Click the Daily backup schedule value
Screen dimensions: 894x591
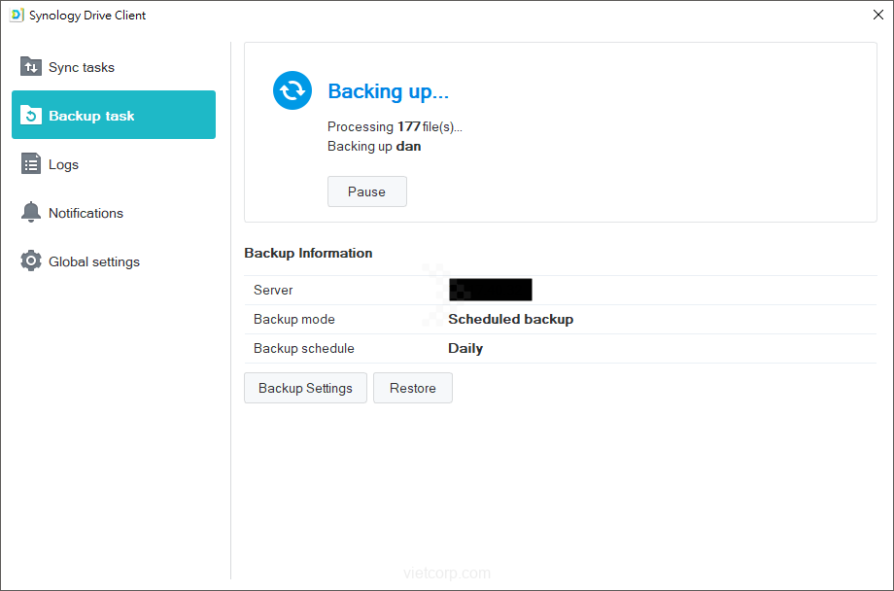click(465, 348)
